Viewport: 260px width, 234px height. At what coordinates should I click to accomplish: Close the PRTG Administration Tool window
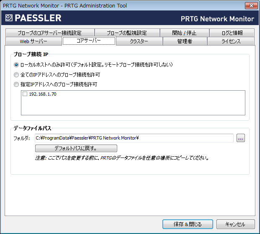(251, 5)
